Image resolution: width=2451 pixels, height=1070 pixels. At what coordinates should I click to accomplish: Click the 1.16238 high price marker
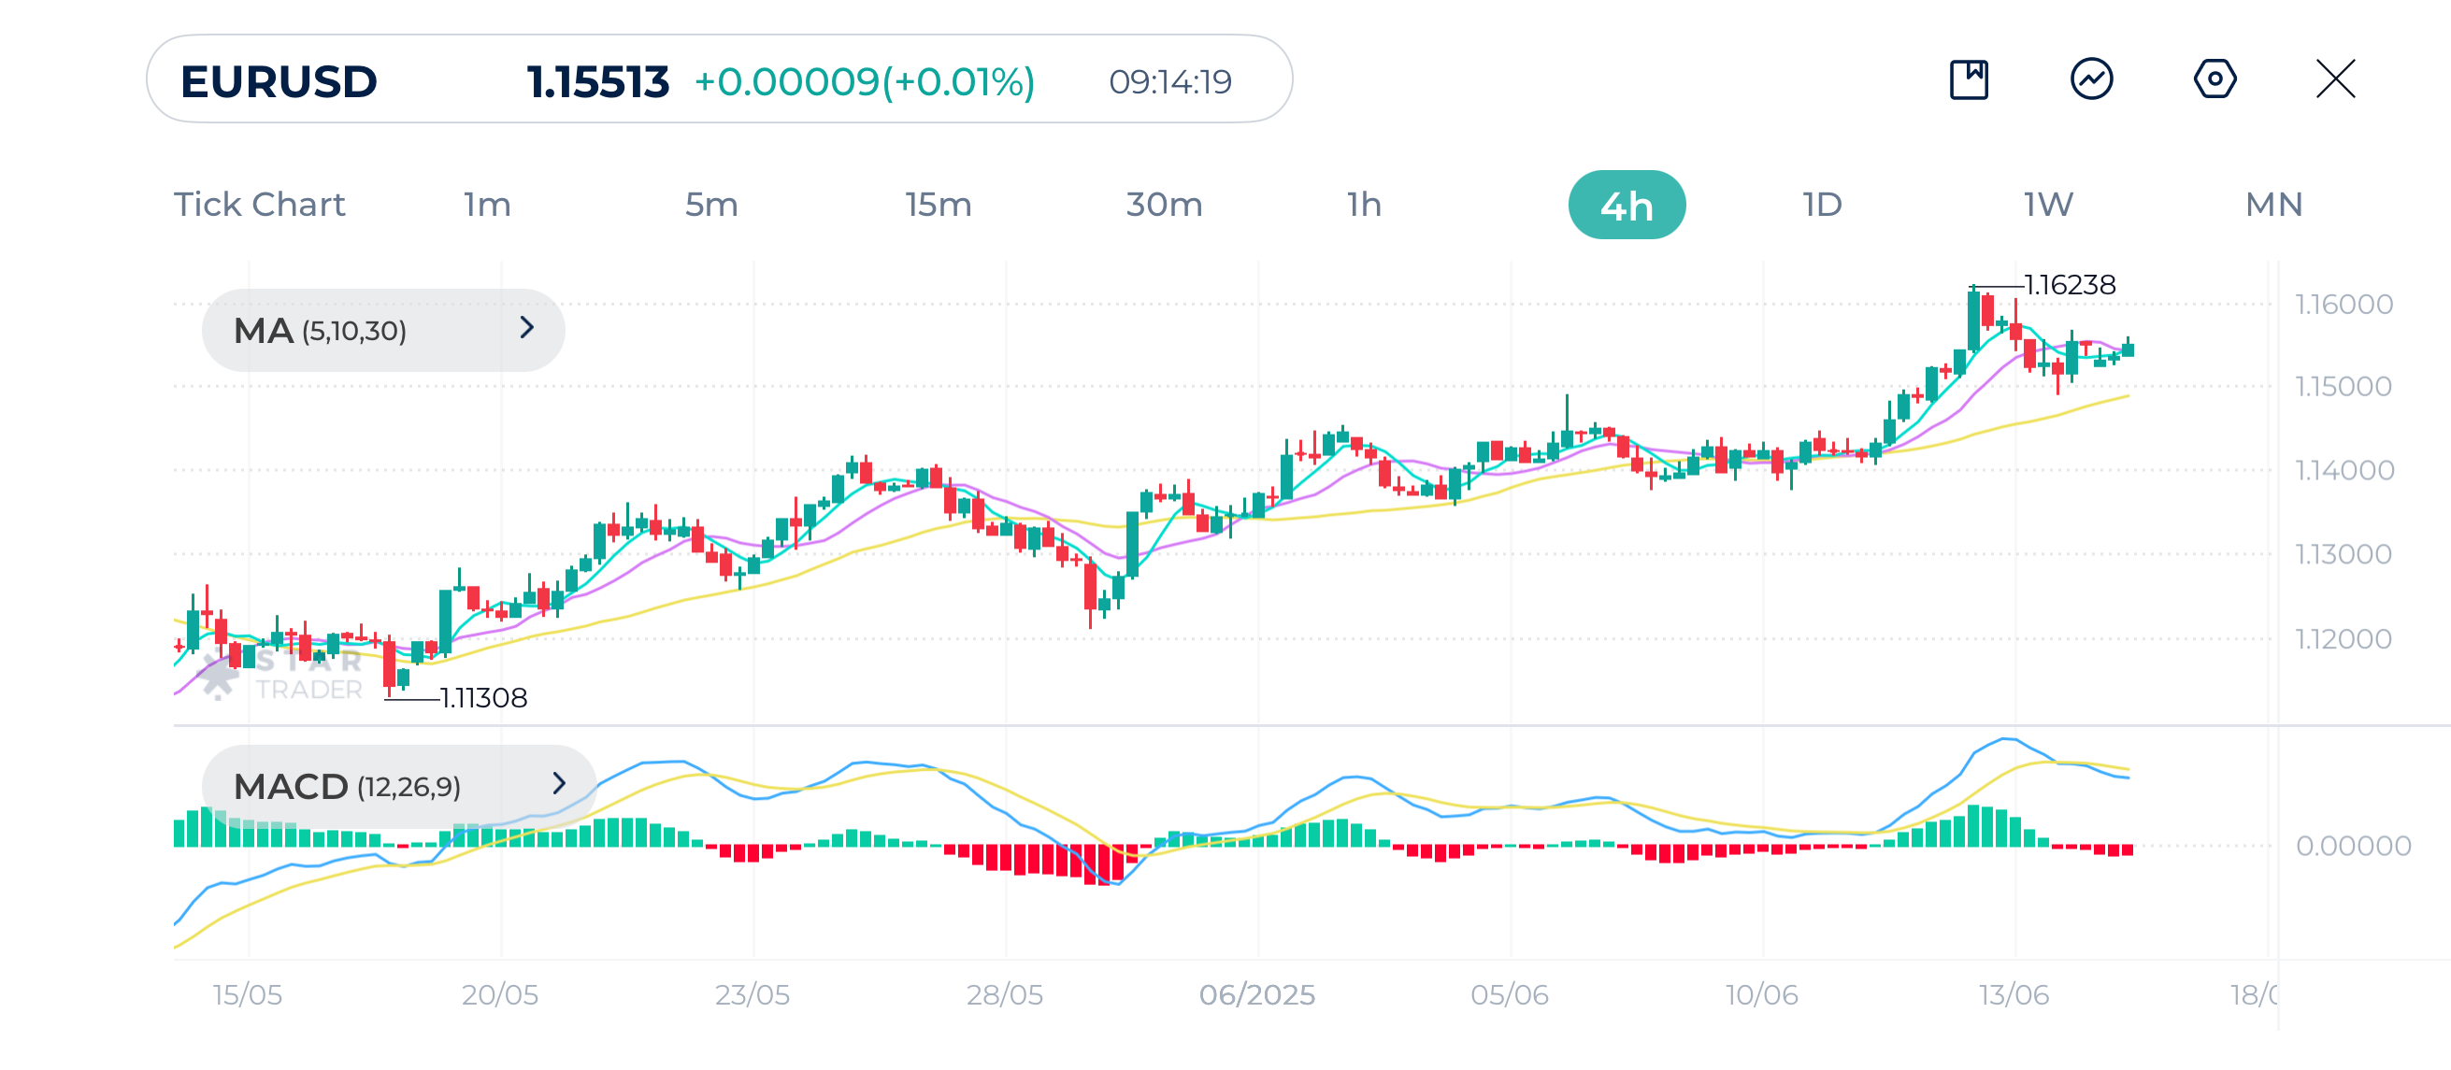pos(2069,284)
